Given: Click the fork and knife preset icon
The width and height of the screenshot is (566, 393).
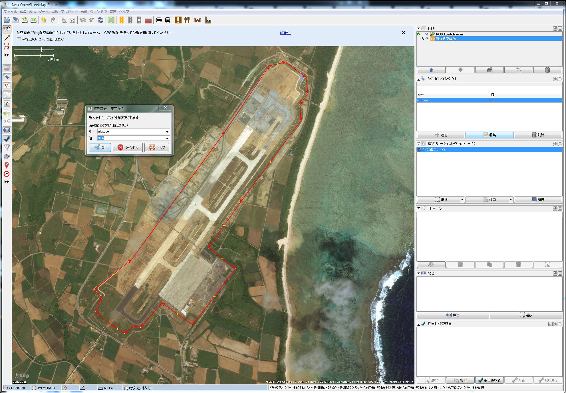Looking at the screenshot, I should 187,20.
